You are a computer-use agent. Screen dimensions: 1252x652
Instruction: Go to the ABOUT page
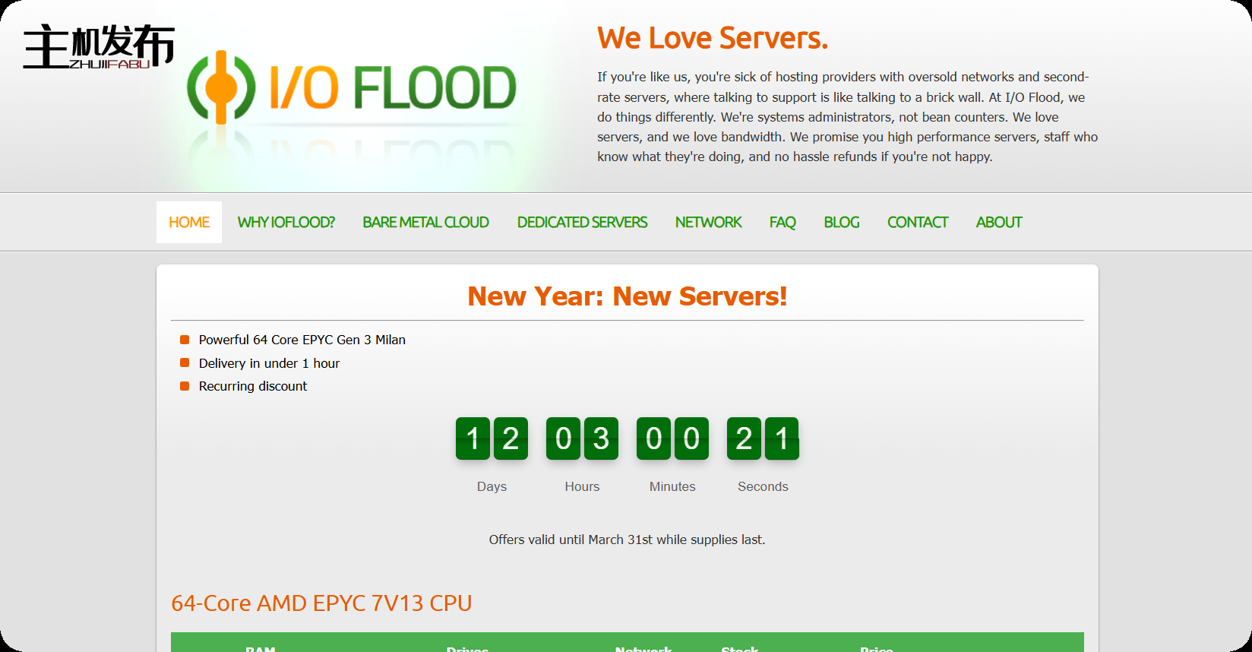[999, 223]
